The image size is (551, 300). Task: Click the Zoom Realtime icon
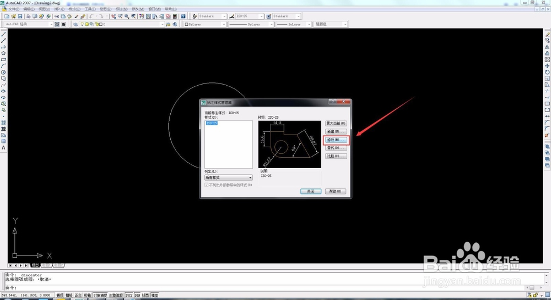tap(120, 16)
